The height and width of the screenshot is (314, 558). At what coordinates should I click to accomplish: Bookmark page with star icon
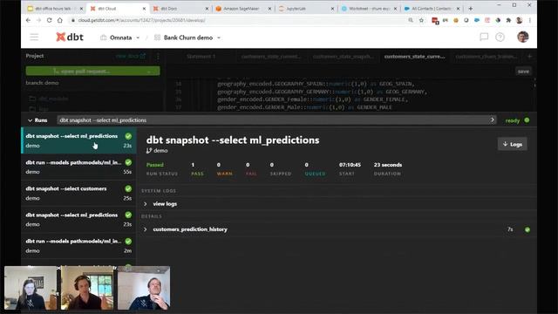point(421,20)
